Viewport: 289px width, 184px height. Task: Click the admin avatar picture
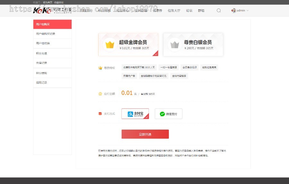point(234,11)
